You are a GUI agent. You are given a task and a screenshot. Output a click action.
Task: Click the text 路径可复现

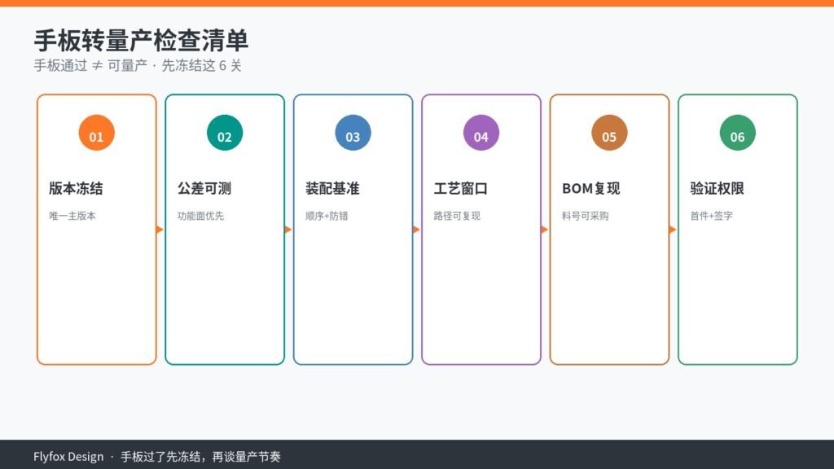pyautogui.click(x=457, y=216)
